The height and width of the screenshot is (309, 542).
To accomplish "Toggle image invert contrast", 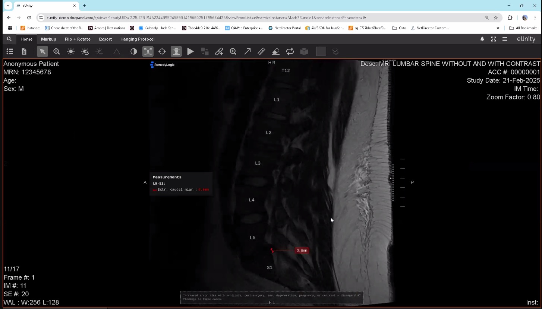I will click(x=133, y=52).
